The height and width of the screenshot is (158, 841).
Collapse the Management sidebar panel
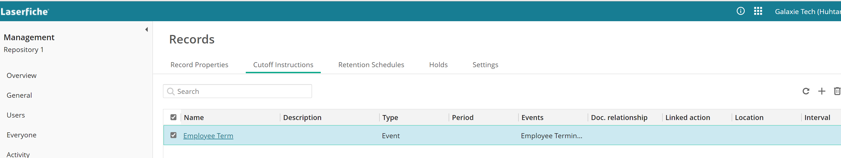tap(146, 30)
